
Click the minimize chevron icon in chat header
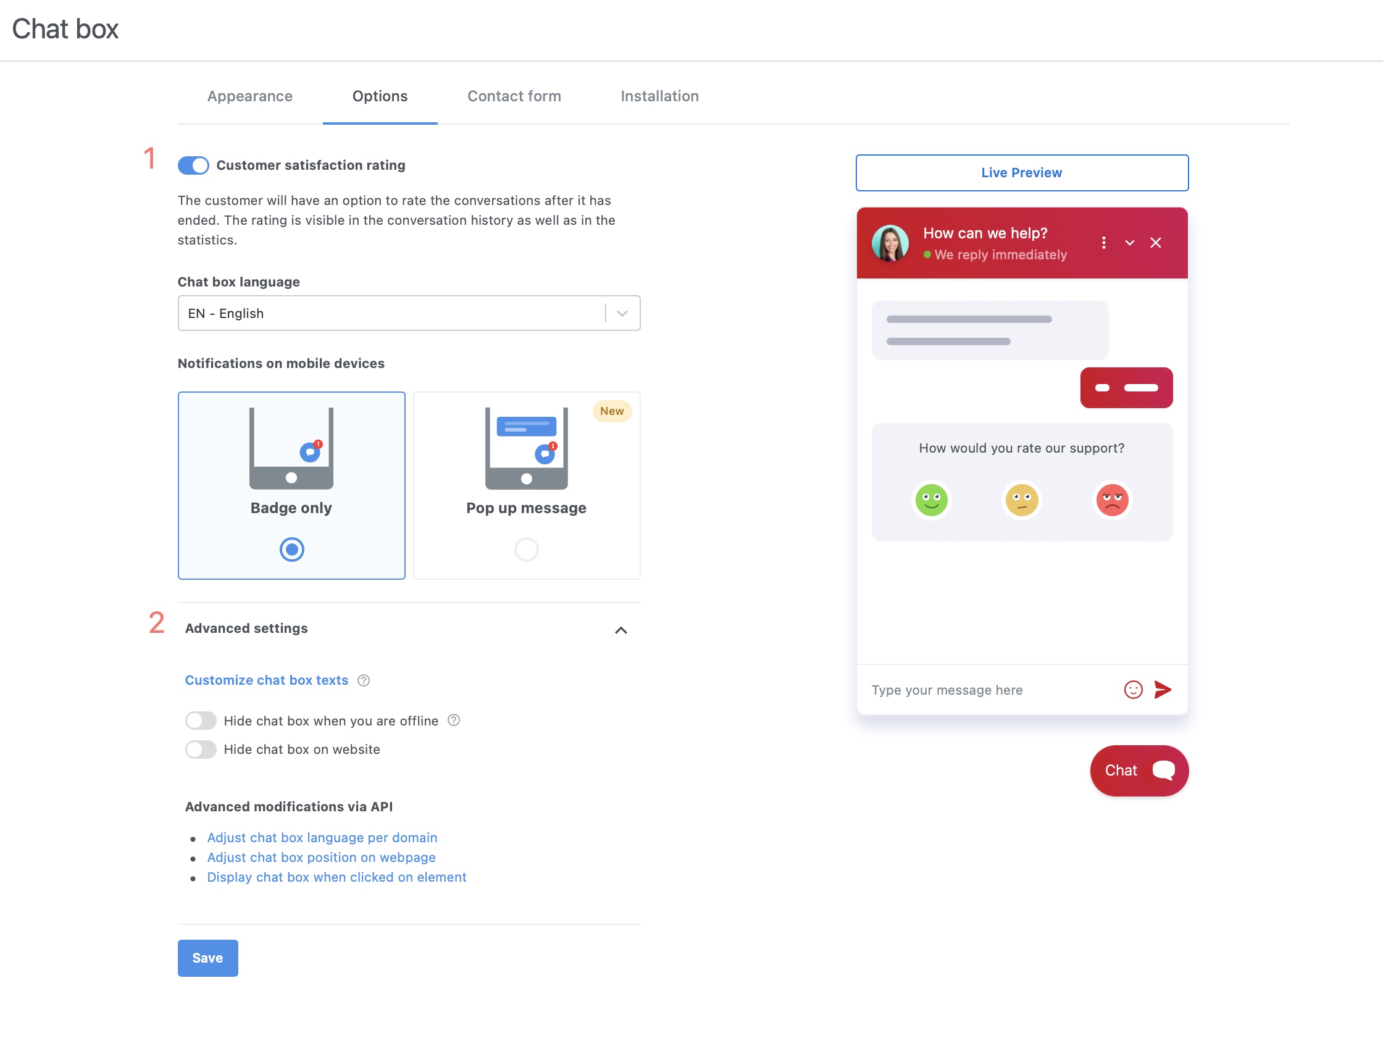tap(1129, 241)
